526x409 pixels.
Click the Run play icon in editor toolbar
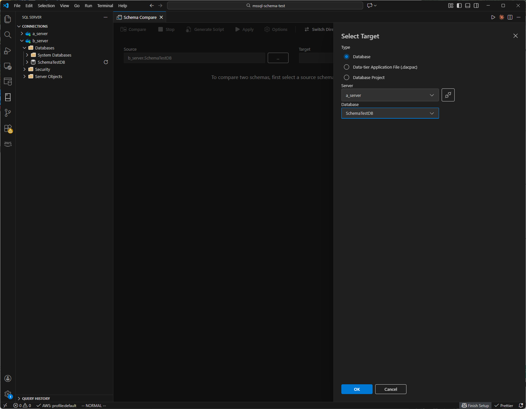(493, 17)
